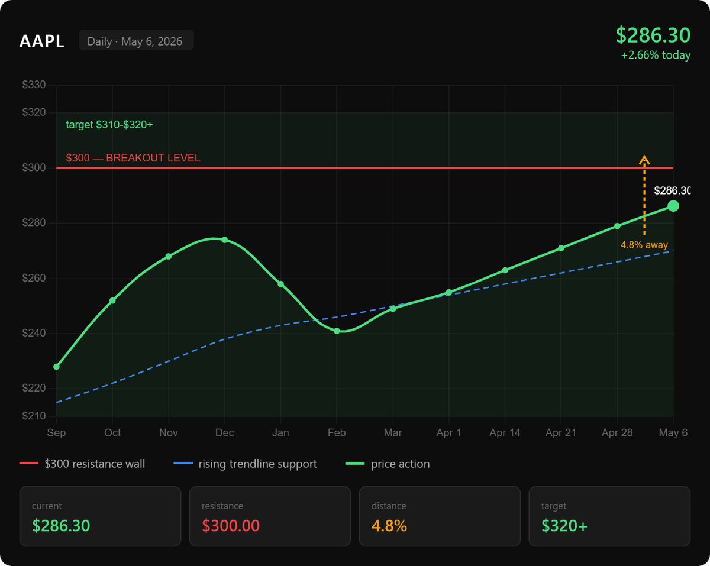This screenshot has width=710, height=566.
Task: Click the large May 6 price data point
Action: point(673,206)
